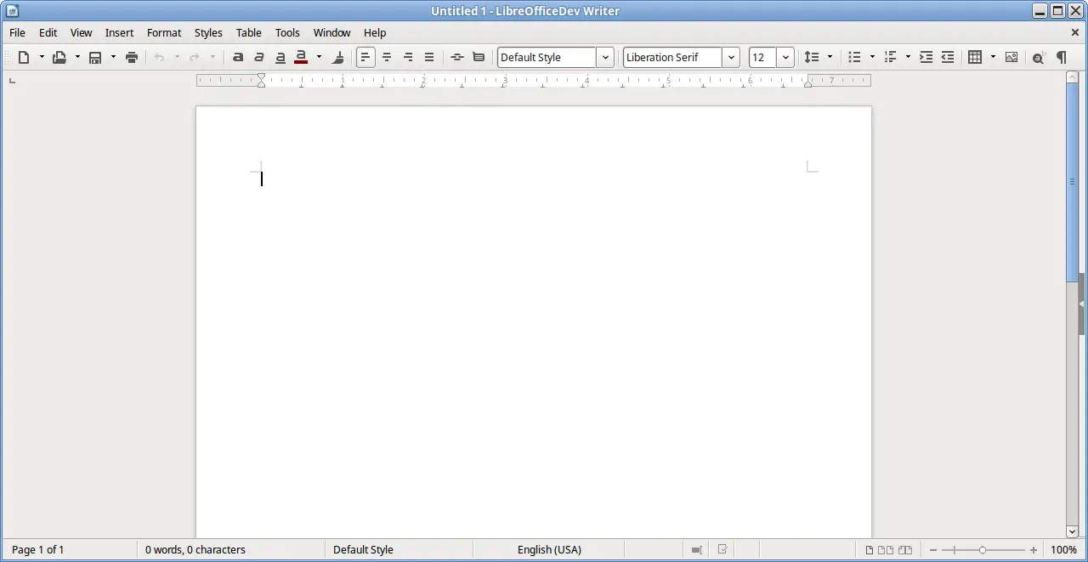Click the Insert Table icon
This screenshot has width=1088, height=562.
975,57
